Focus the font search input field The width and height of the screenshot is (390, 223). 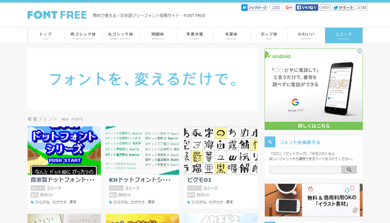pos(305,170)
